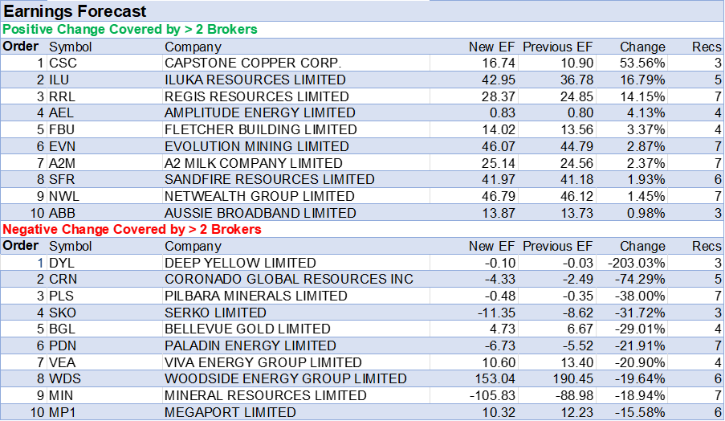Click the MEGAPORT LIMITED company cell
This screenshot has width=725, height=421.
230,412
